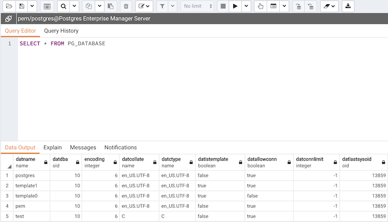Click the datctype column header
Viewport: 388px width, 222px height.
[177, 163]
